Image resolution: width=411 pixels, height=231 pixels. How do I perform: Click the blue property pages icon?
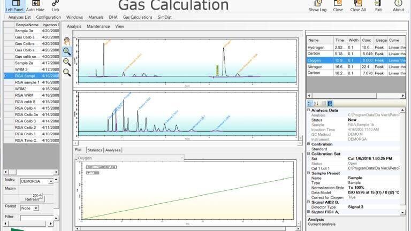coord(330,103)
